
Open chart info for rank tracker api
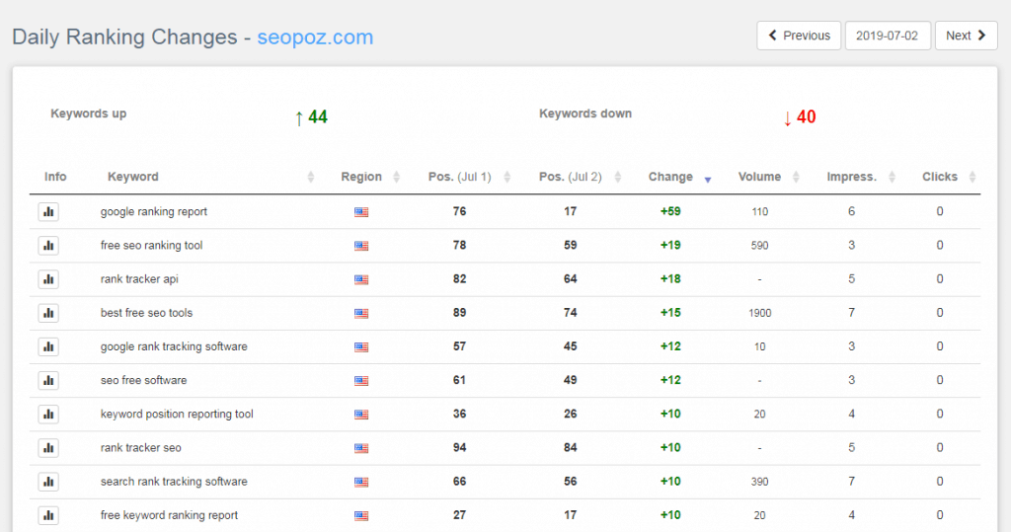[48, 279]
